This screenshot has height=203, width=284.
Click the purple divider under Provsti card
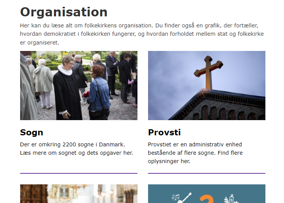[207, 173]
